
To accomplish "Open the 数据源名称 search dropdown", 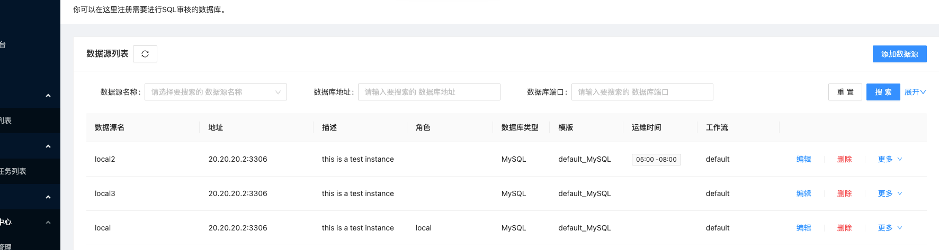I will click(216, 92).
